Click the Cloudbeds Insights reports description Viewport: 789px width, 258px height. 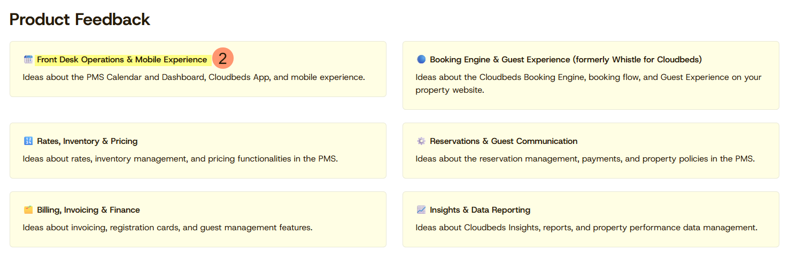point(586,228)
